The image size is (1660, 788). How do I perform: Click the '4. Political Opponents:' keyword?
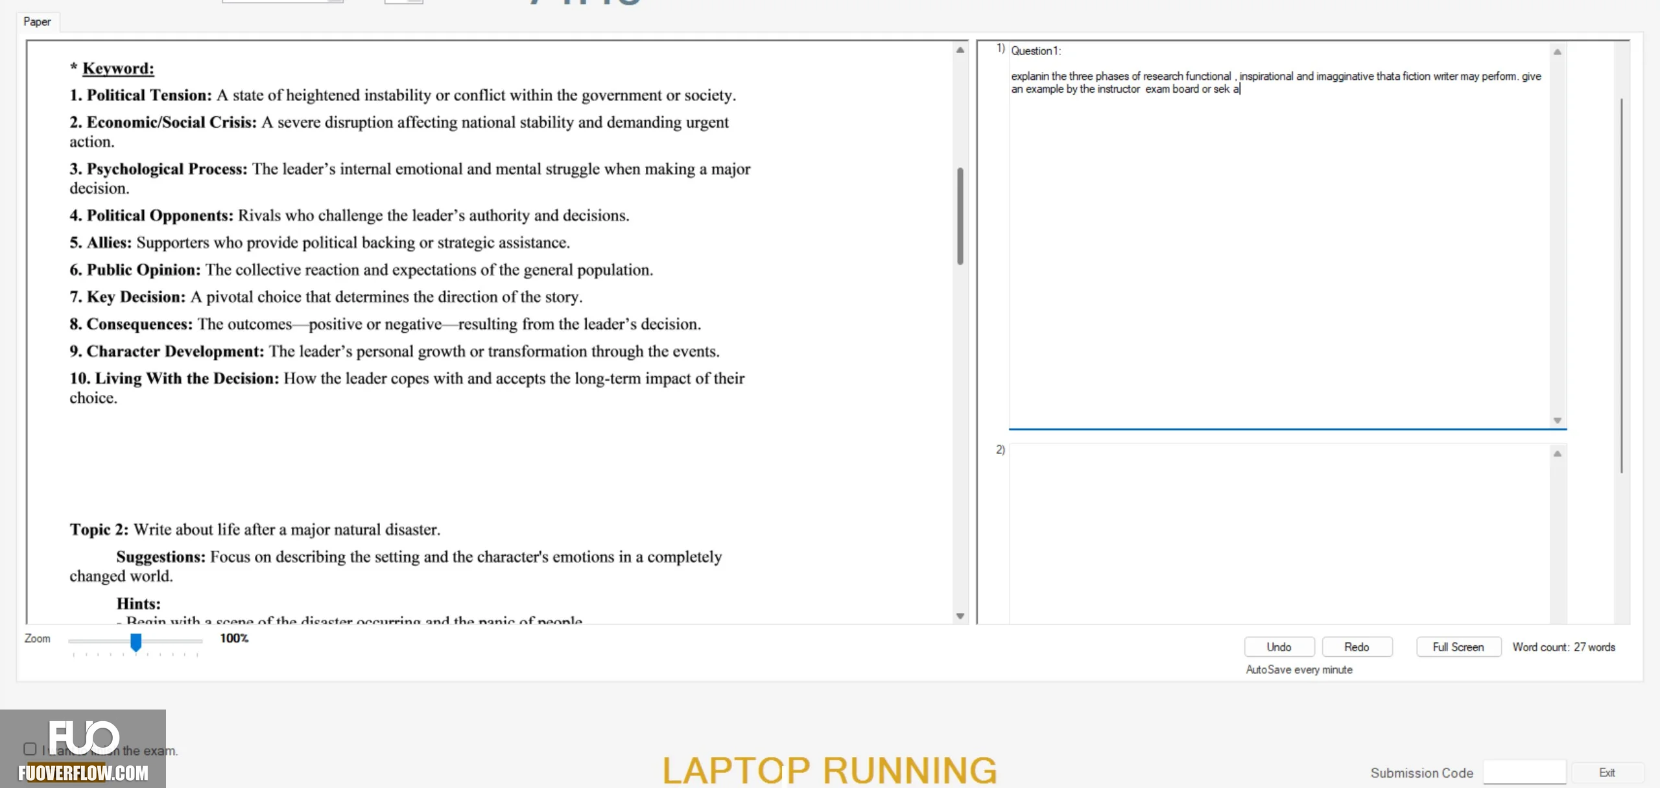151,215
